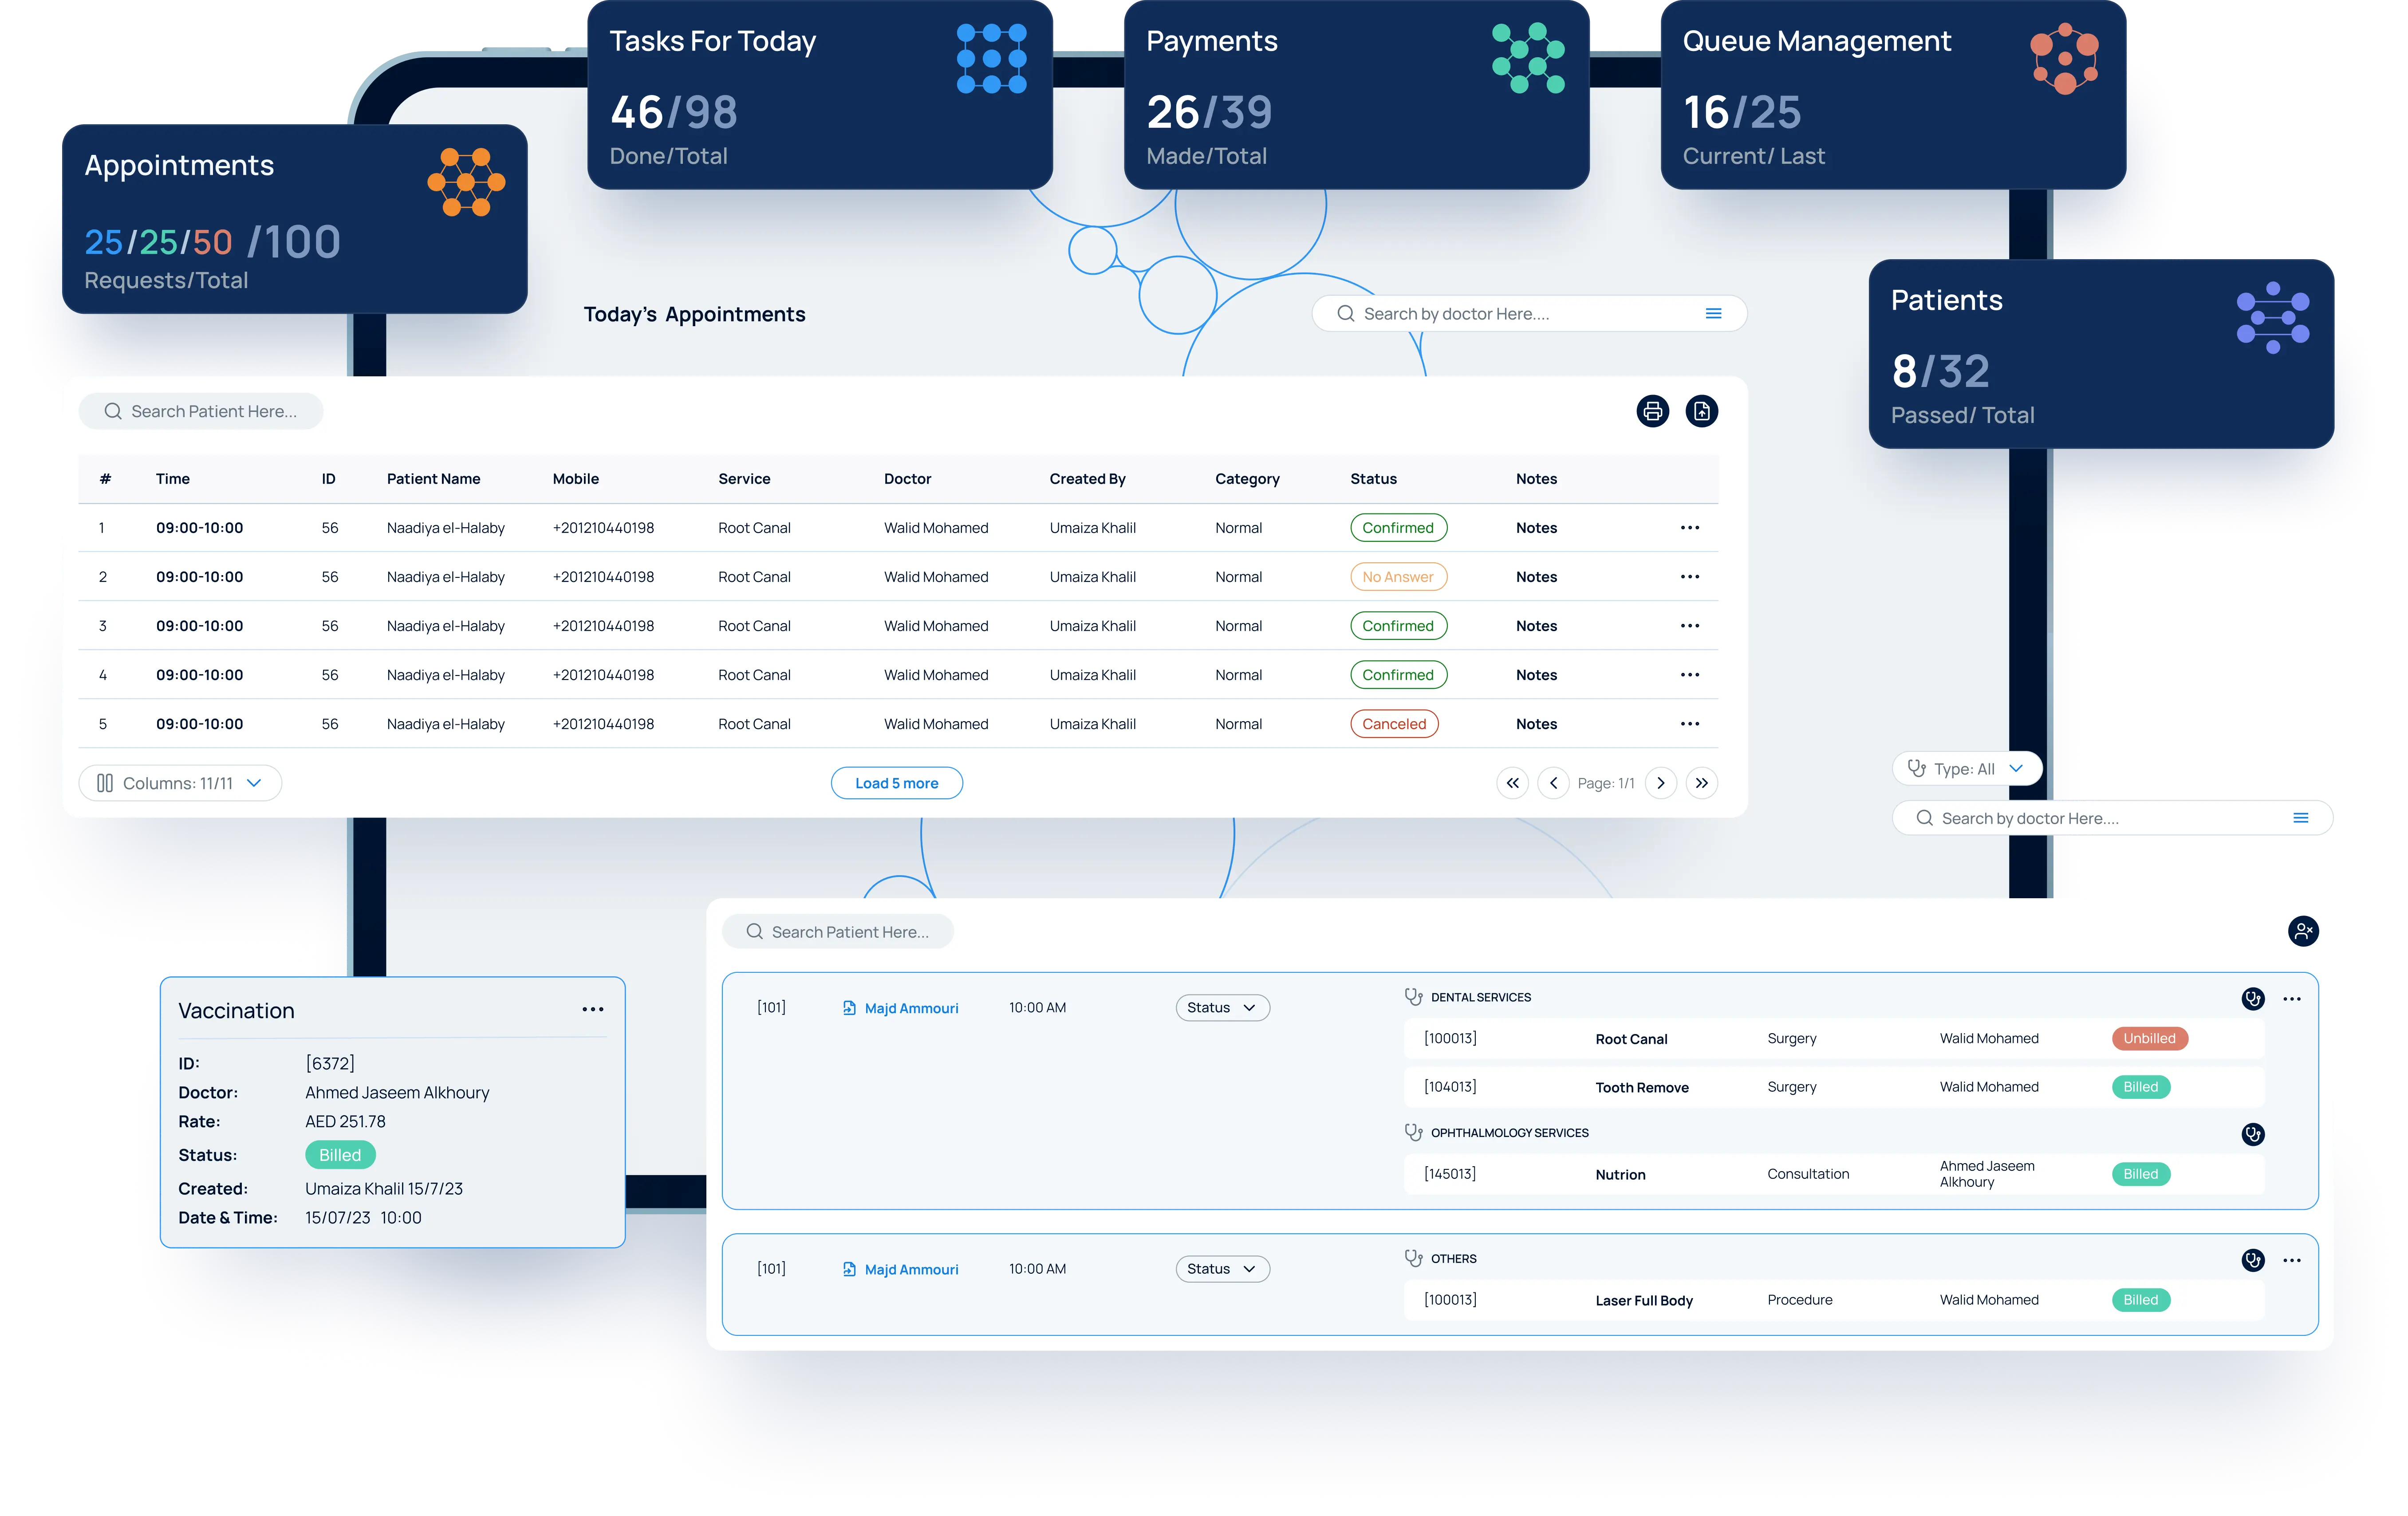The width and height of the screenshot is (2408, 1516).
Task: Open the Type: All dropdown
Action: tap(1966, 768)
